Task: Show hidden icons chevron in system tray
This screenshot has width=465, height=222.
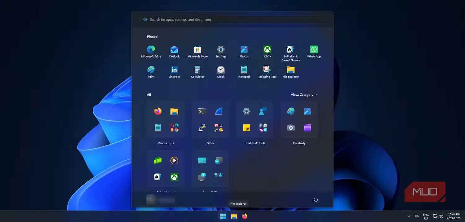Action: [x=409, y=216]
